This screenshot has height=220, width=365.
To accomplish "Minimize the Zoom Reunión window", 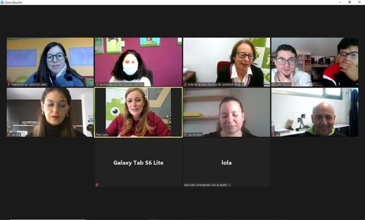I will [340, 2].
